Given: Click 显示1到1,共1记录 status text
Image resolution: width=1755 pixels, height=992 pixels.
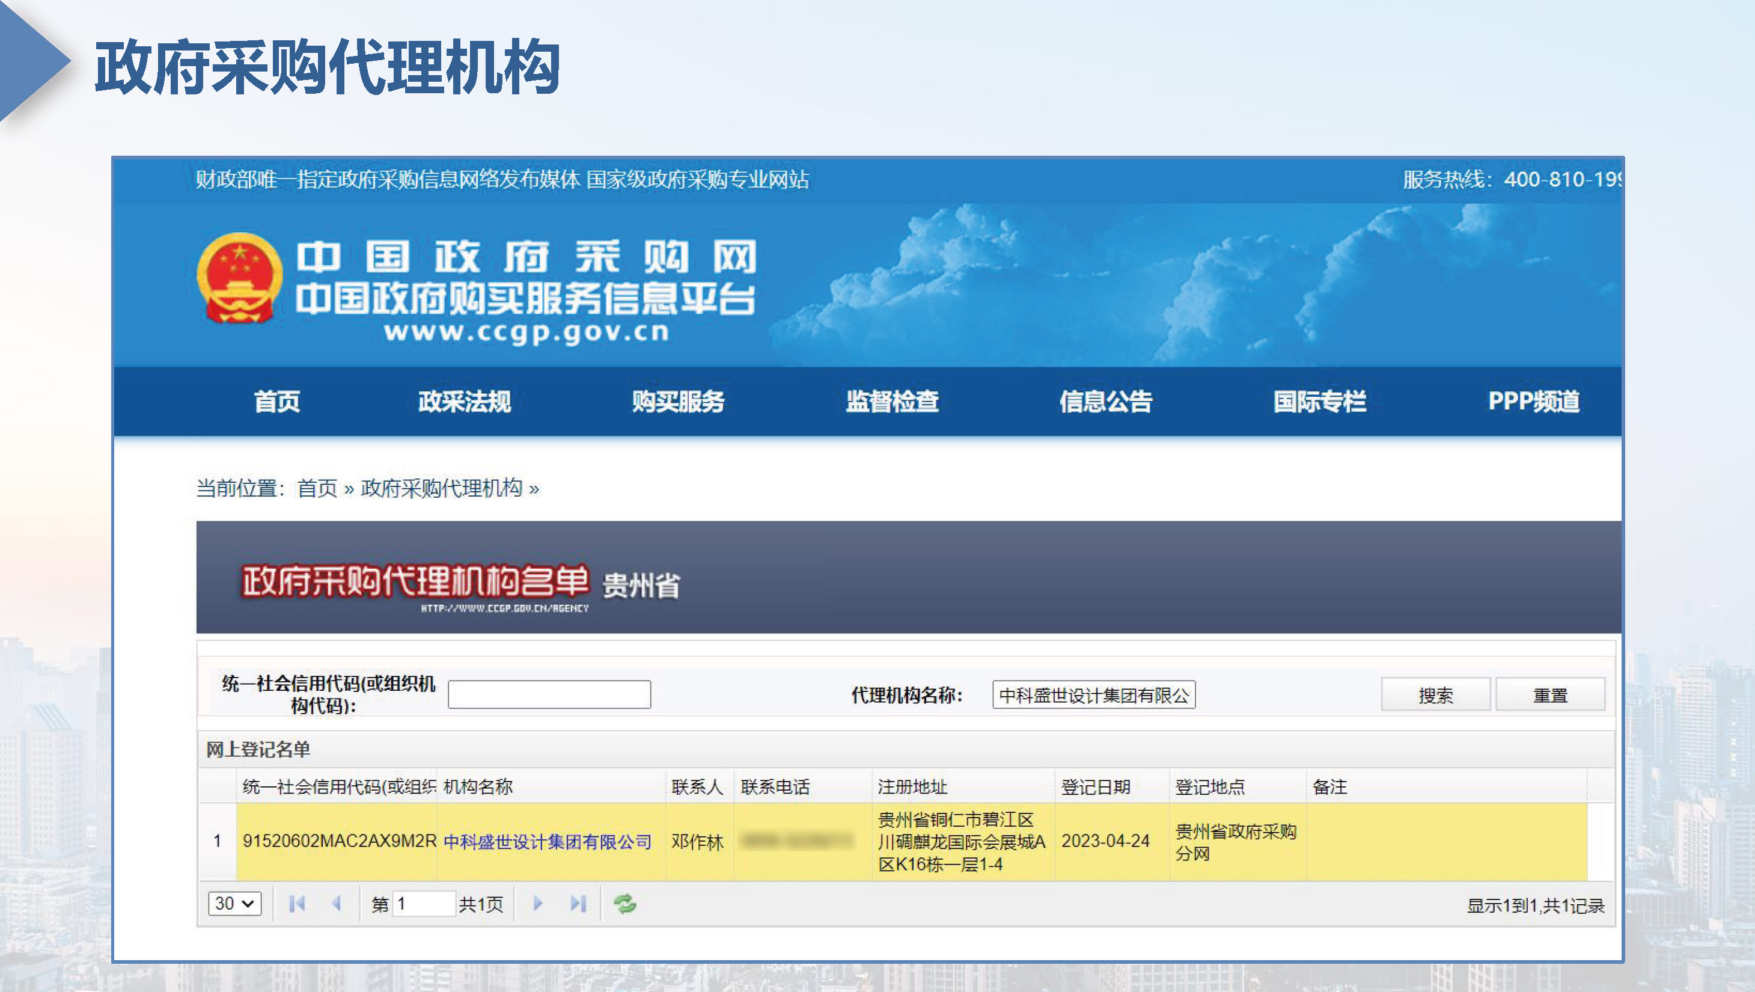Looking at the screenshot, I should (1536, 905).
